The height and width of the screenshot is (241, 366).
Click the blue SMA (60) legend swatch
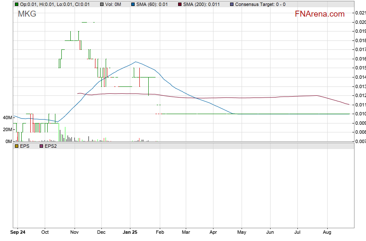(x=133, y=4)
